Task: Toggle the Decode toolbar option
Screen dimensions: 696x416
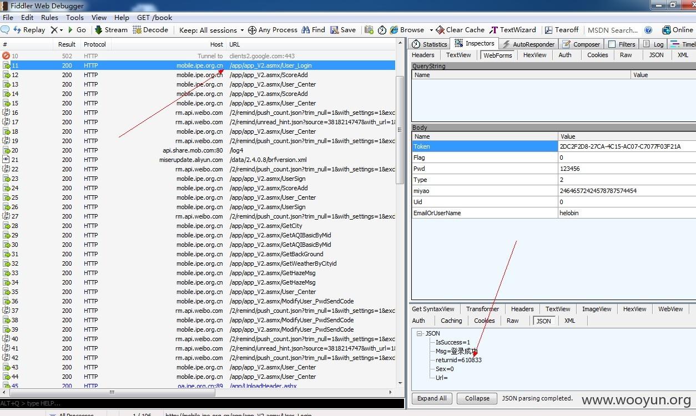Action: click(x=150, y=30)
